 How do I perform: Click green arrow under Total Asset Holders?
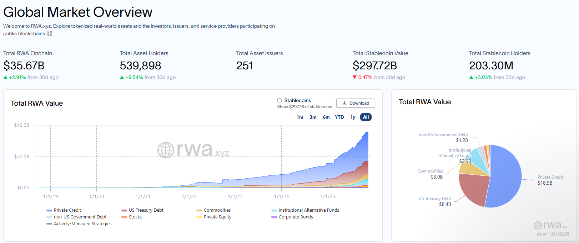pos(122,77)
